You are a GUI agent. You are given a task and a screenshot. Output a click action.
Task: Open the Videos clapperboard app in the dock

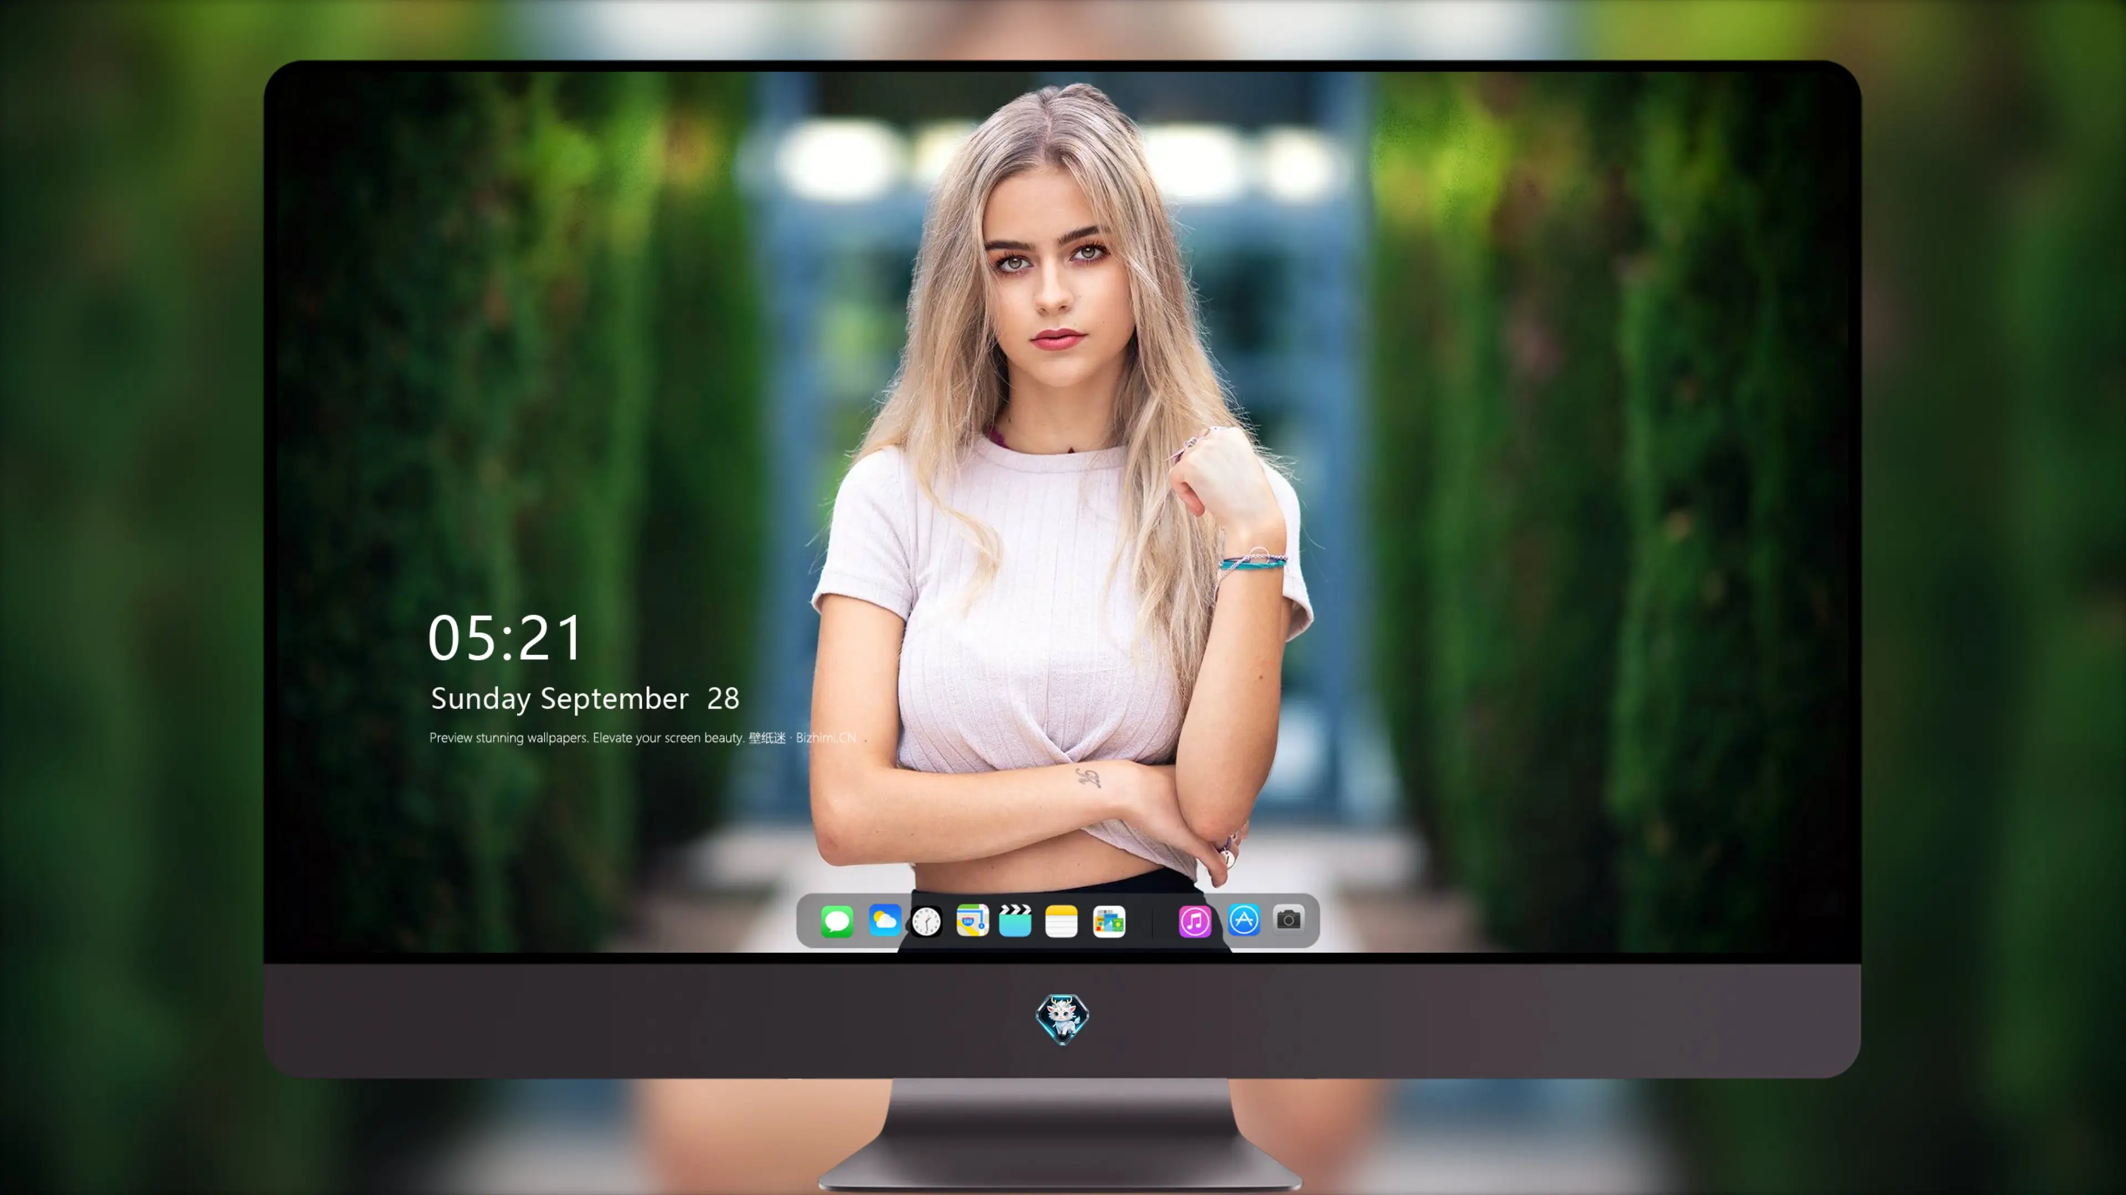(1015, 921)
